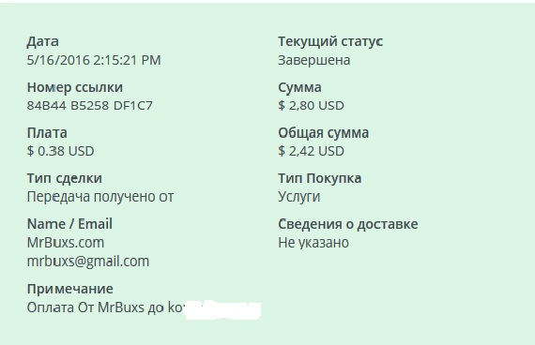
Task: Click the delivery value Не указано
Action: click(313, 243)
